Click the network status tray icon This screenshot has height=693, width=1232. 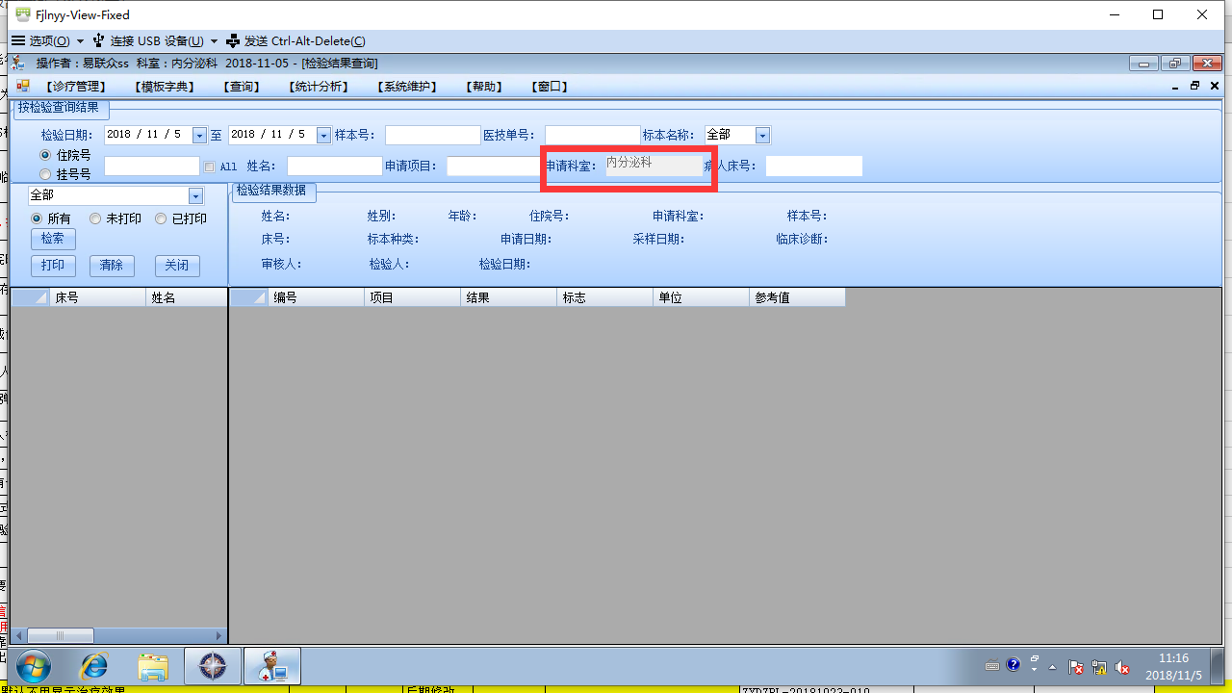[1098, 666]
